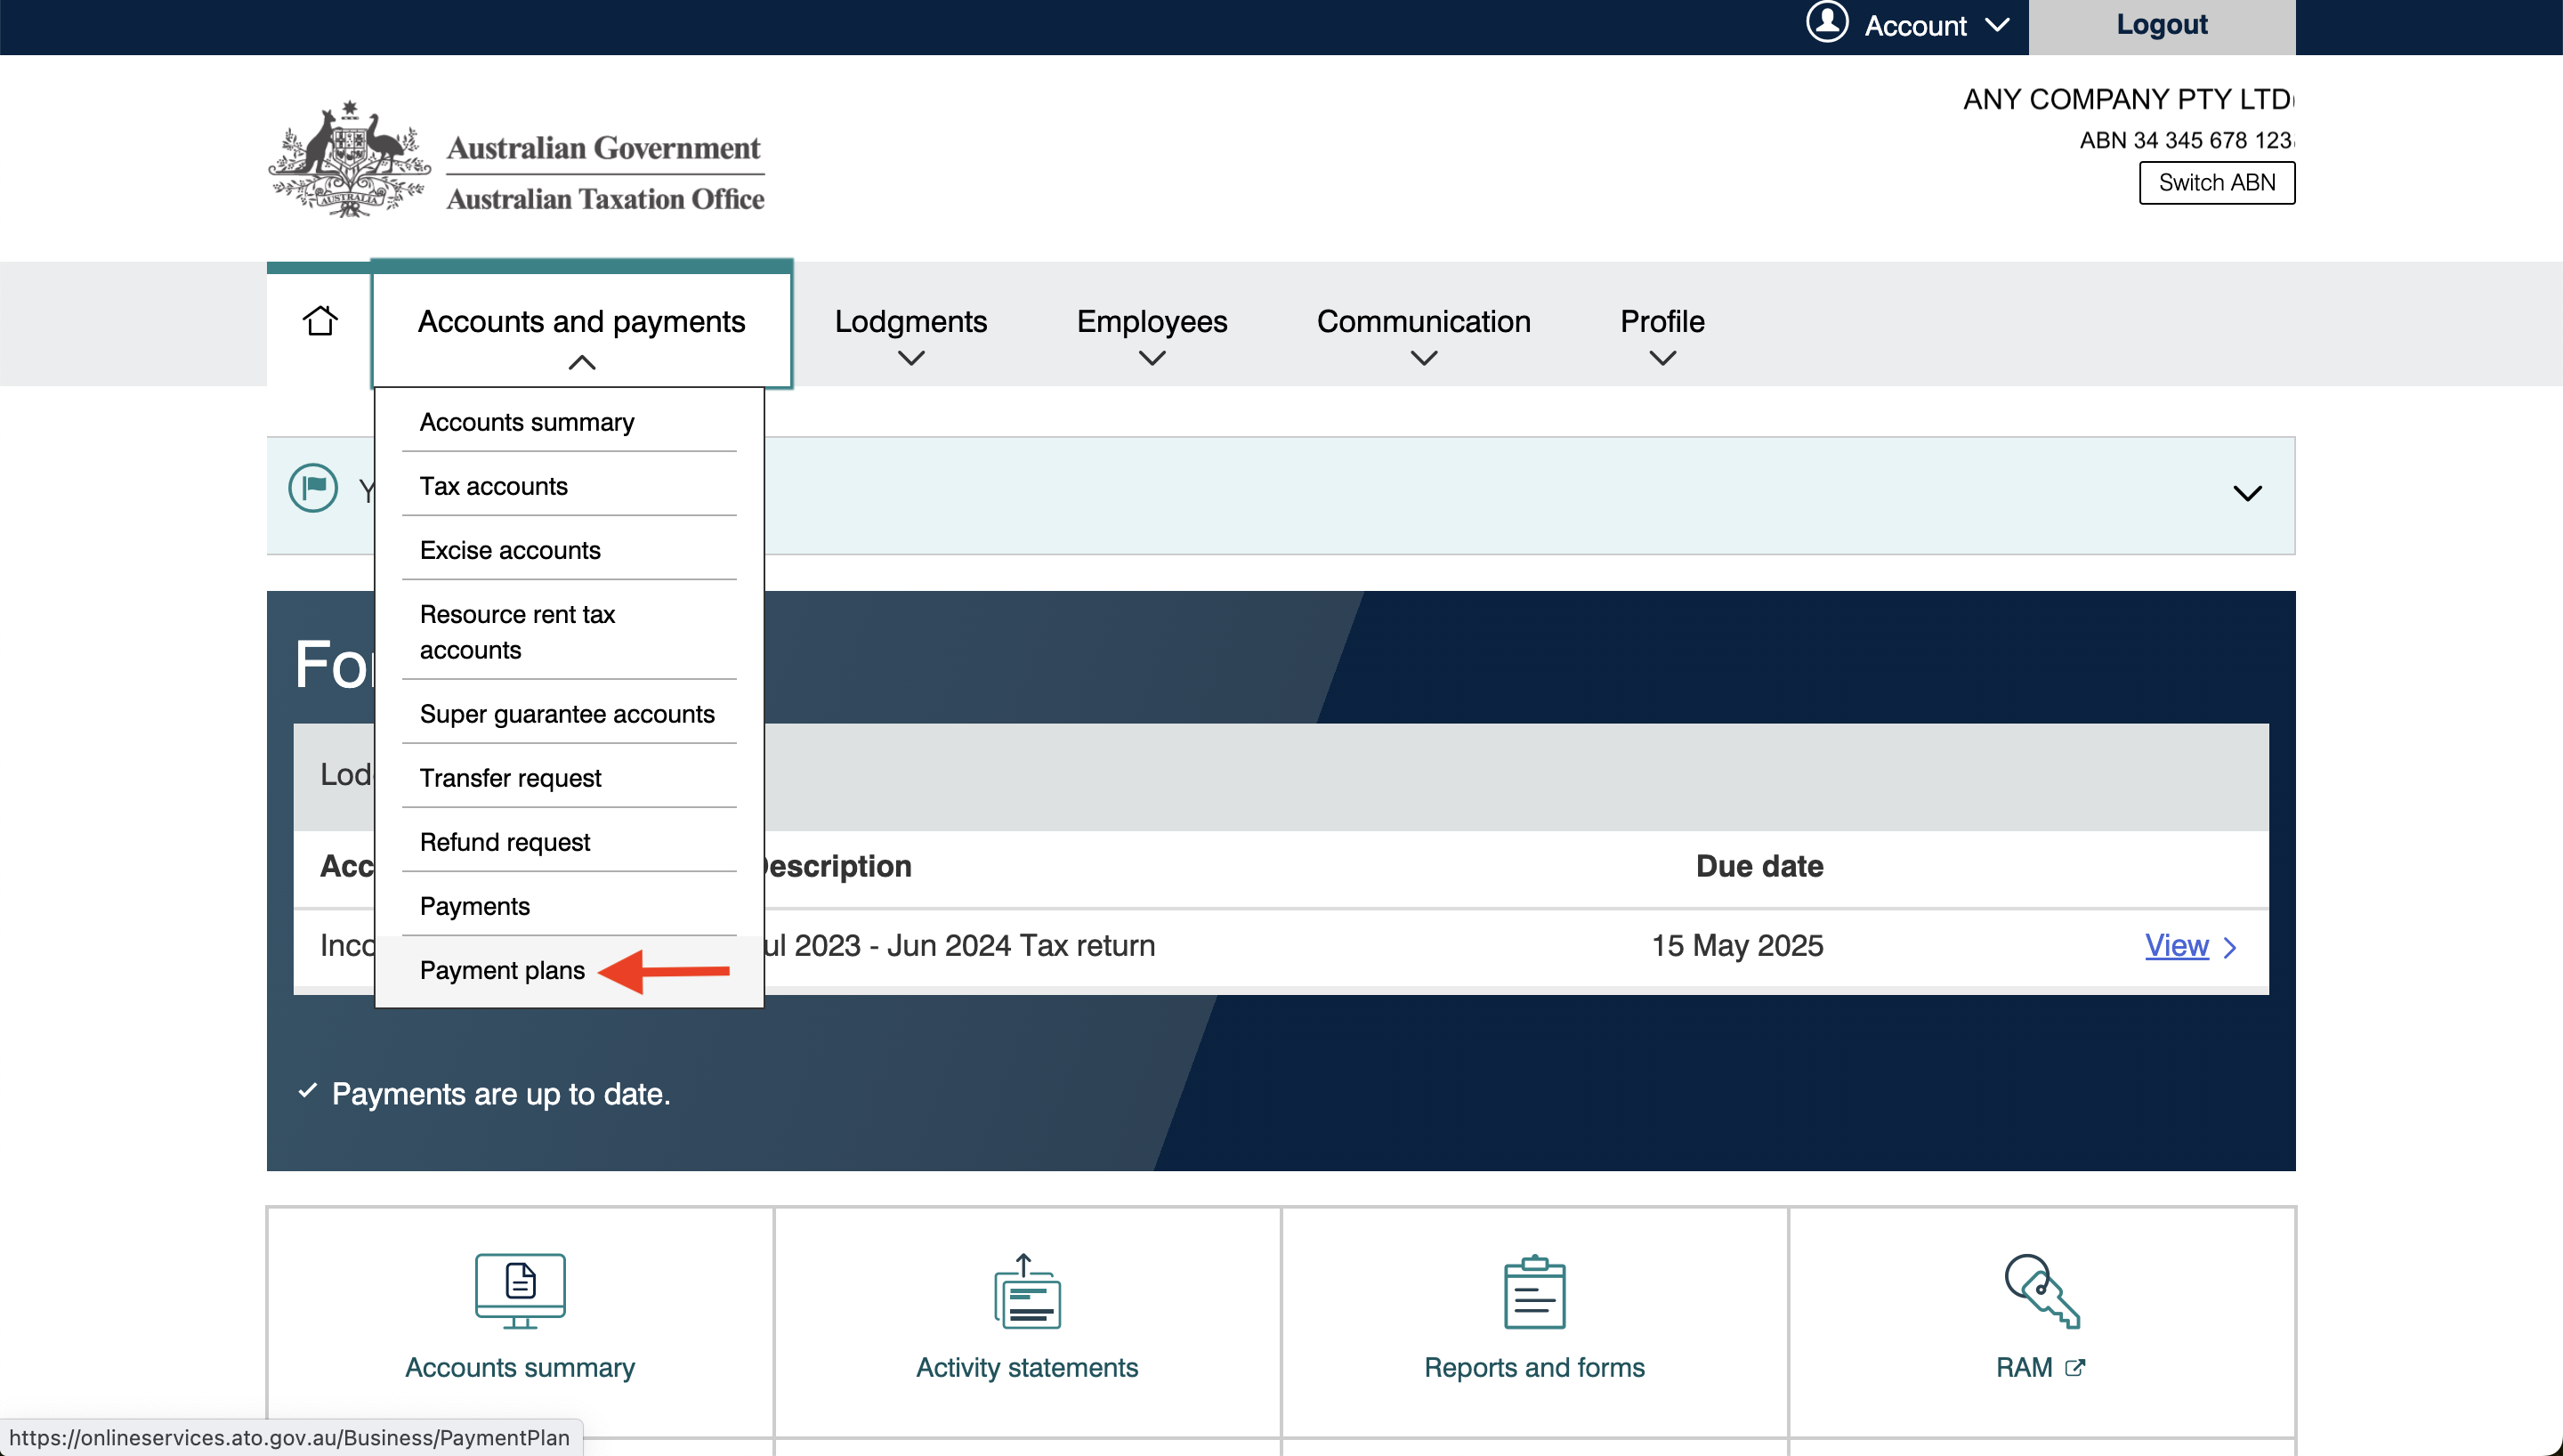Open the tax return using View link

pyautogui.click(x=2176, y=945)
